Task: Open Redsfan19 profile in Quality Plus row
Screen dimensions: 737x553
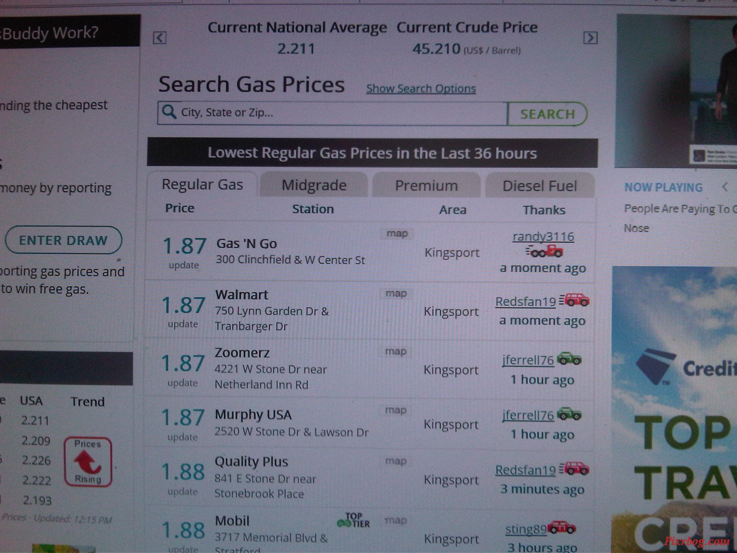Action: (x=525, y=470)
